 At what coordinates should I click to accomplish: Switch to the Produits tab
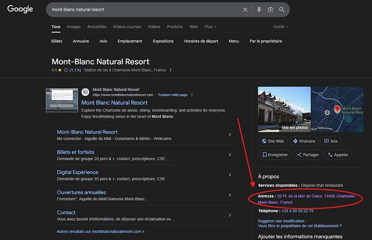[175, 27]
